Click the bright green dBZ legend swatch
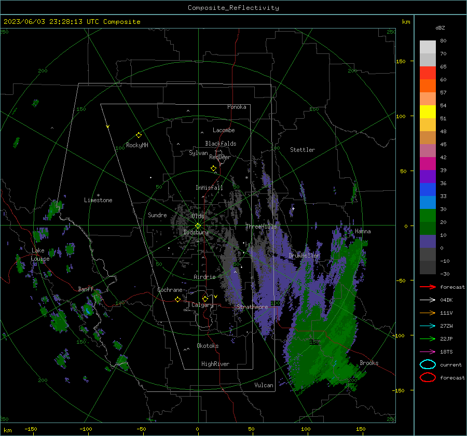The image size is (467, 436). [428, 216]
